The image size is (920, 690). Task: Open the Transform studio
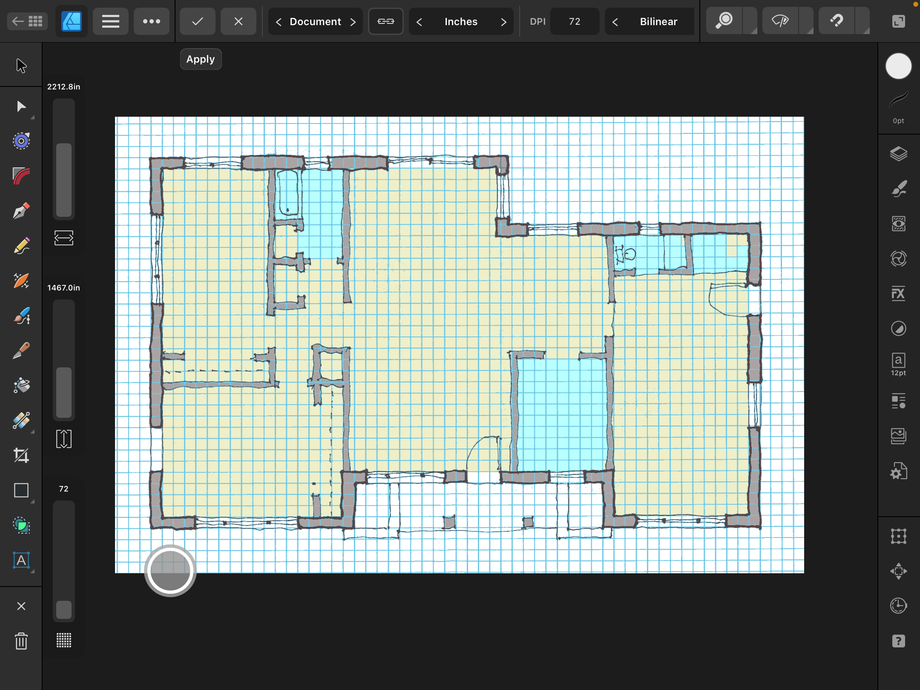point(899,536)
